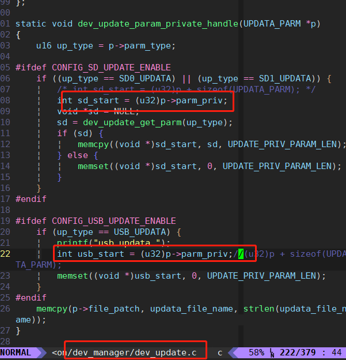Click p->parm_priv on line 08
Image resolution: width=346 pixels, height=360 pixels.
pos(192,101)
